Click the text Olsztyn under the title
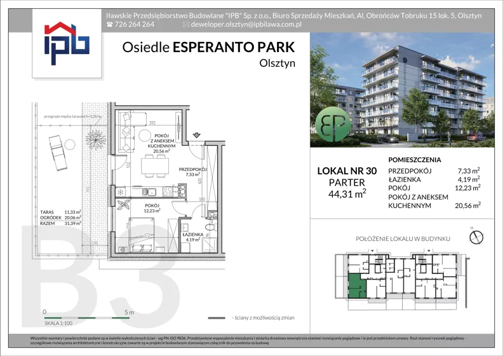The image size is (503, 356). coord(277,63)
